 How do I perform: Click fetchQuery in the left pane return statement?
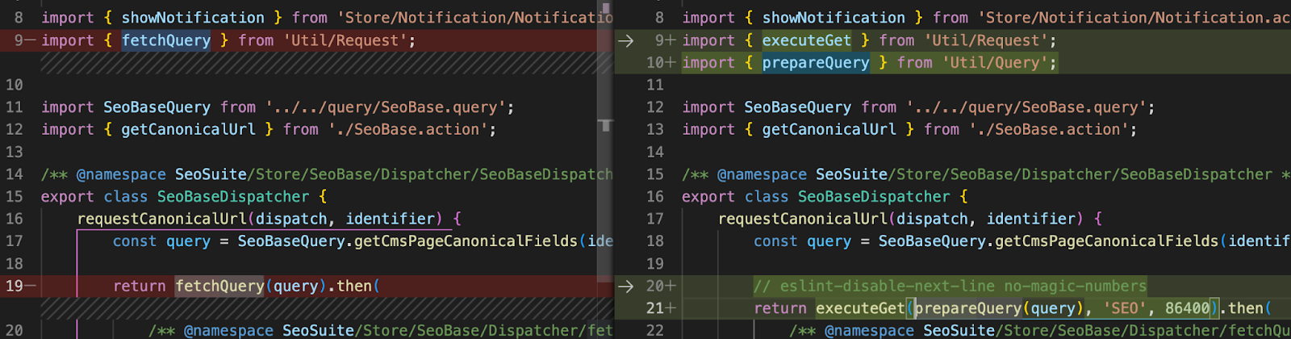(x=219, y=286)
